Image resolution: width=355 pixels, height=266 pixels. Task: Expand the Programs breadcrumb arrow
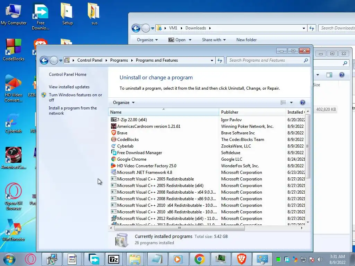[132, 60]
